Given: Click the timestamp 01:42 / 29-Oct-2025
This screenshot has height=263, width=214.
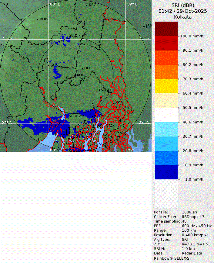Looking at the screenshot, I should pos(182,11).
